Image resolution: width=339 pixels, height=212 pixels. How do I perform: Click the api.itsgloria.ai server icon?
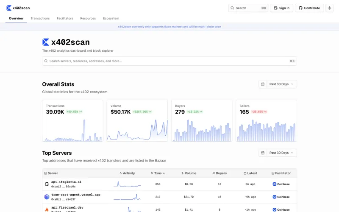(x=47, y=184)
